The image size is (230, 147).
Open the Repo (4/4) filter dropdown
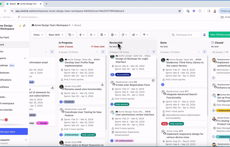[x=56, y=35]
